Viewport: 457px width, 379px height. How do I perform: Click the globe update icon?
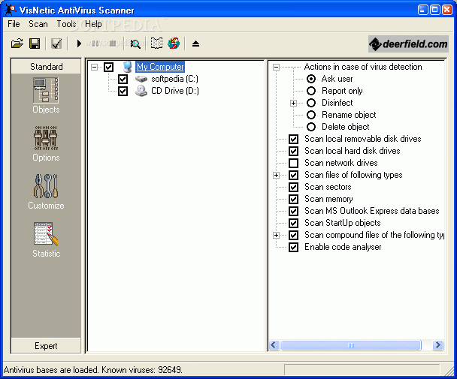pyautogui.click(x=174, y=44)
